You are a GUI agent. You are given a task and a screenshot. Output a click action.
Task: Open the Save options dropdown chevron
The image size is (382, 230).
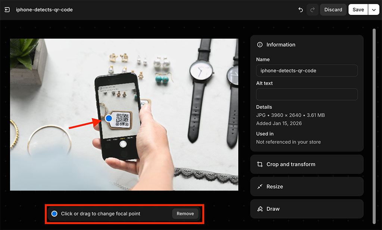tap(374, 9)
